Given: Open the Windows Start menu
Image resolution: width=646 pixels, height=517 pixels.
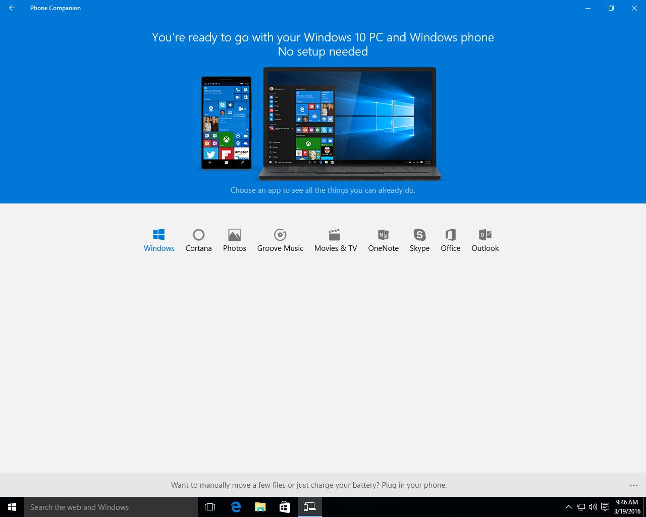Looking at the screenshot, I should click(x=12, y=507).
